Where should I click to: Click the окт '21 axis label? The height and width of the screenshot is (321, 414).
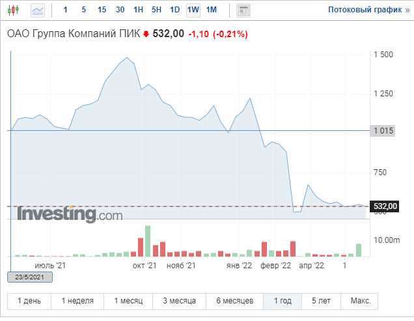145,266
